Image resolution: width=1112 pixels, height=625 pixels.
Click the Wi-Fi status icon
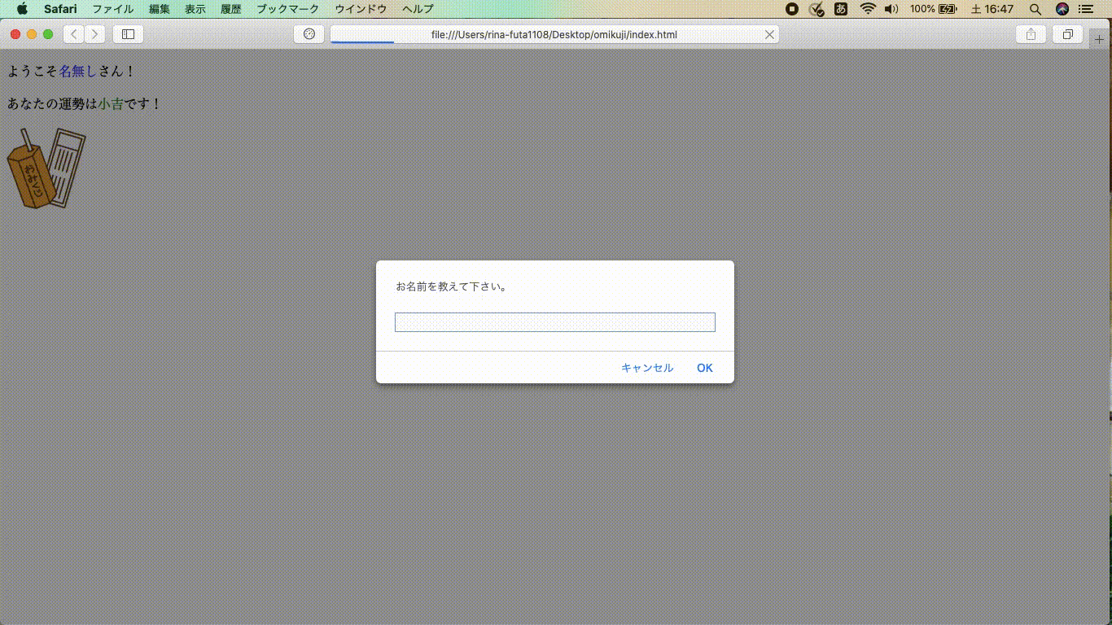click(868, 9)
